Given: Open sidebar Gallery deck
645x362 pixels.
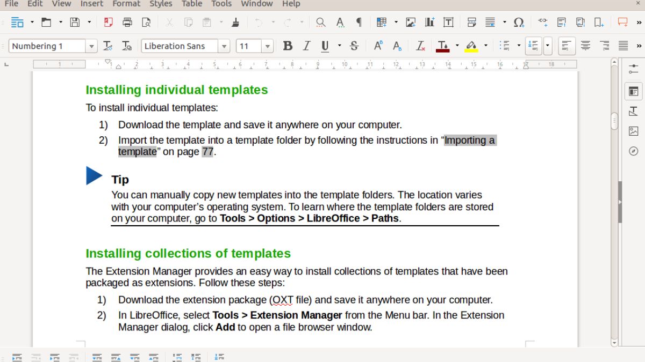Looking at the screenshot, I should click(x=633, y=131).
